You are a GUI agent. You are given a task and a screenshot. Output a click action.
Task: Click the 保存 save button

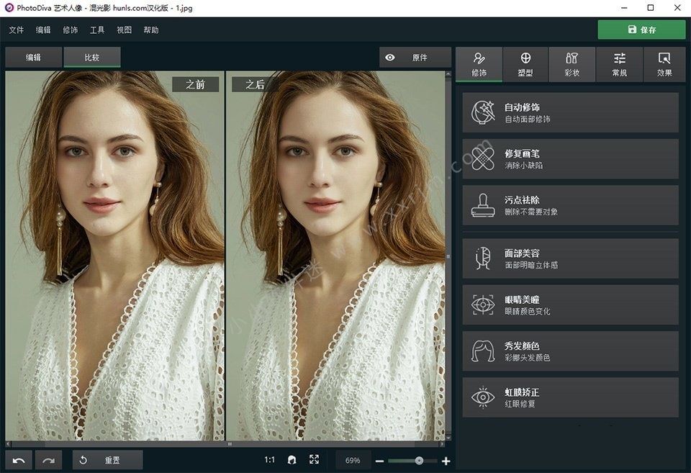641,30
